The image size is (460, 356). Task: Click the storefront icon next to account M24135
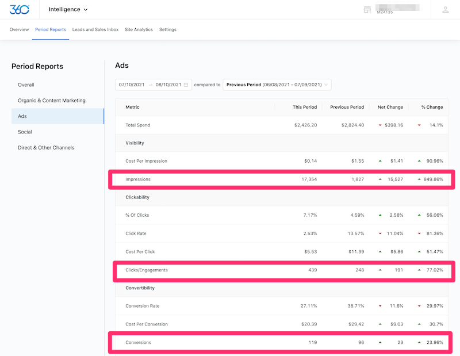coord(367,9)
